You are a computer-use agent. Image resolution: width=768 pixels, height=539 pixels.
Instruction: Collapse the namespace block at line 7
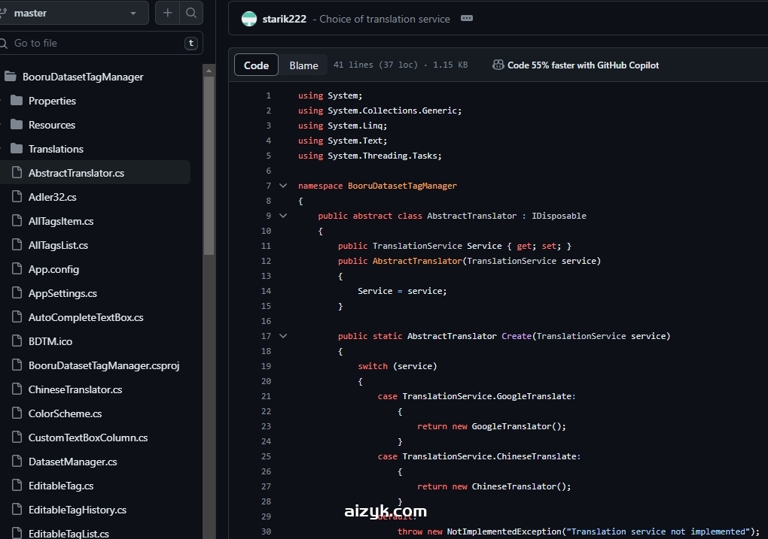point(283,186)
